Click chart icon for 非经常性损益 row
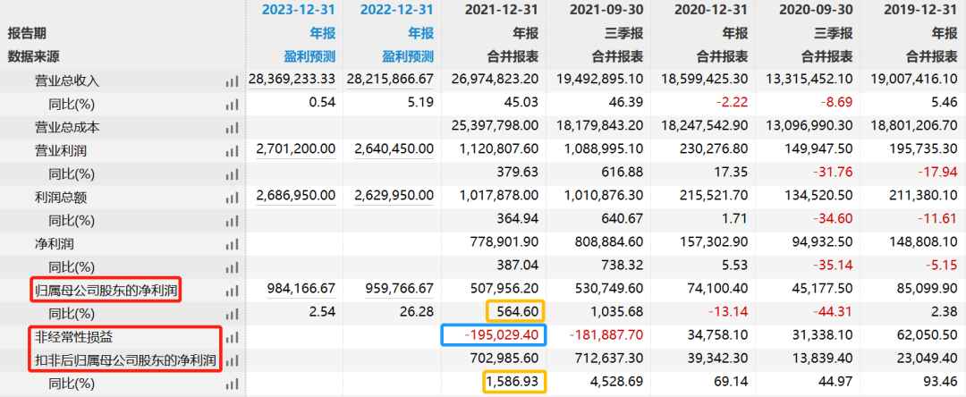The height and width of the screenshot is (397, 966). pyautogui.click(x=233, y=337)
